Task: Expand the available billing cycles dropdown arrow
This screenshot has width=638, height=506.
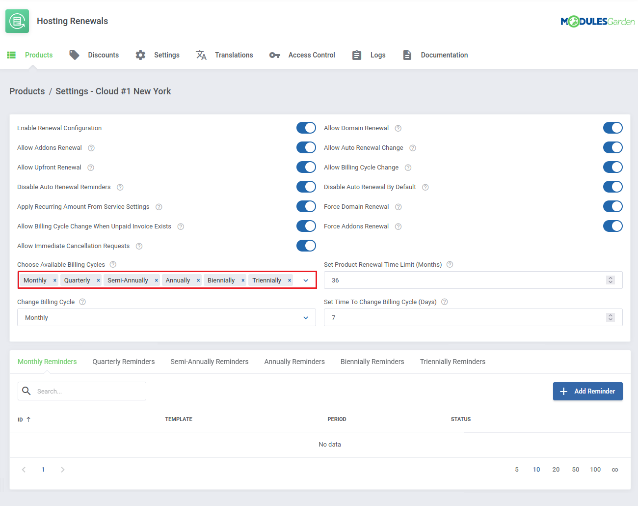Action: tap(306, 281)
